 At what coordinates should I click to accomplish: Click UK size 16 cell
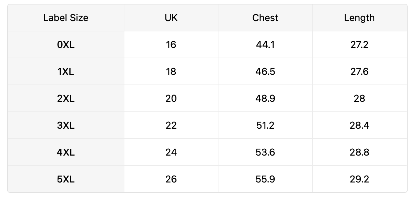[x=171, y=44]
